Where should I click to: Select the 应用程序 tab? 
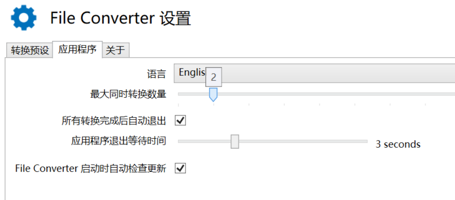(77, 49)
